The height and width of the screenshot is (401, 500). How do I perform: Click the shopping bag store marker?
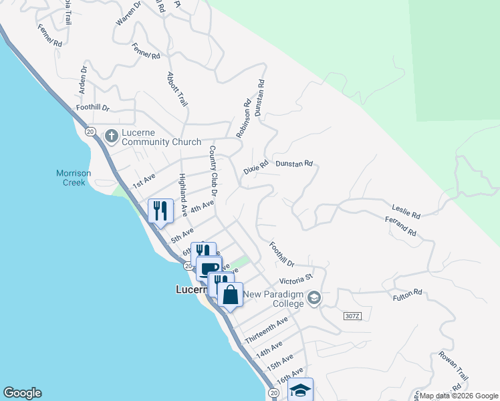point(230,295)
